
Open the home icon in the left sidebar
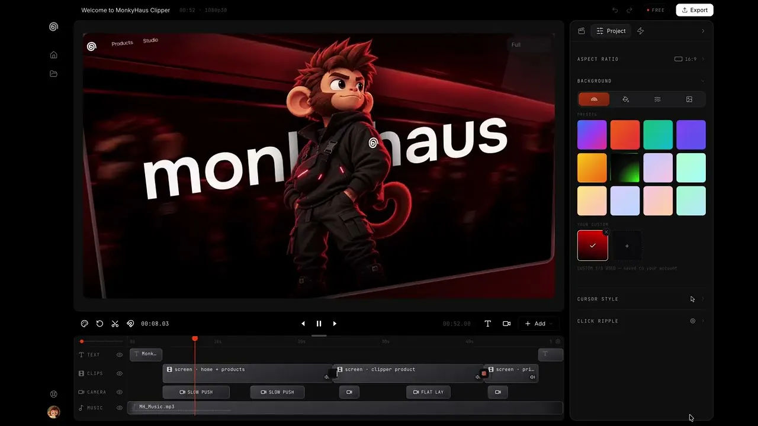pos(53,55)
